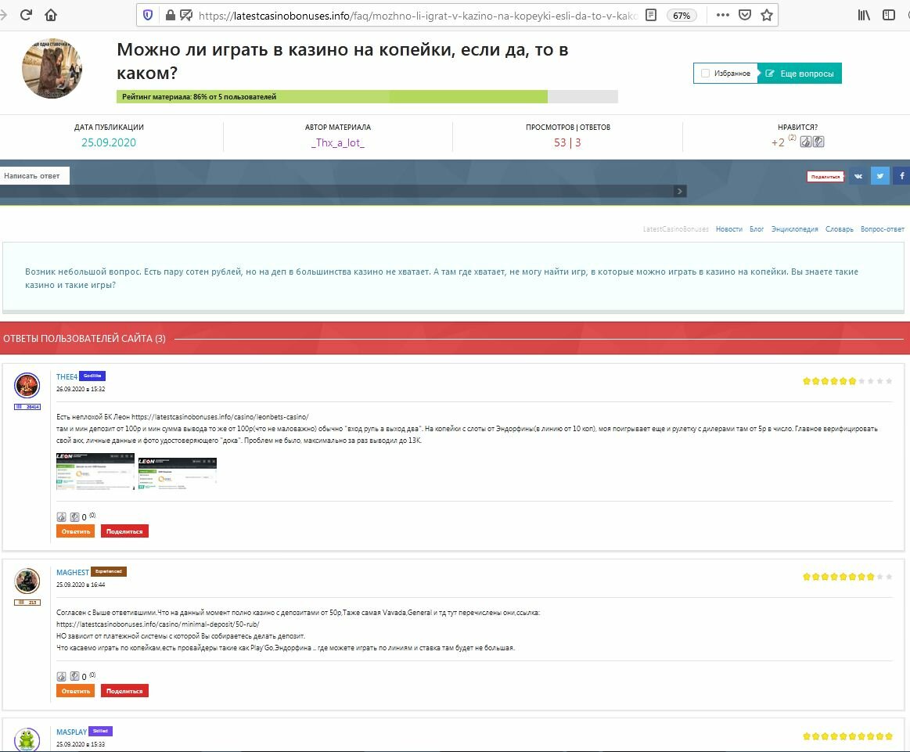Check the Избранное checkbox
This screenshot has width=910, height=752.
pos(706,74)
